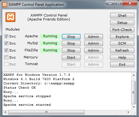Viewport: 139px width, 117px height.
Task: Open the Shell
Action: click(x=122, y=16)
